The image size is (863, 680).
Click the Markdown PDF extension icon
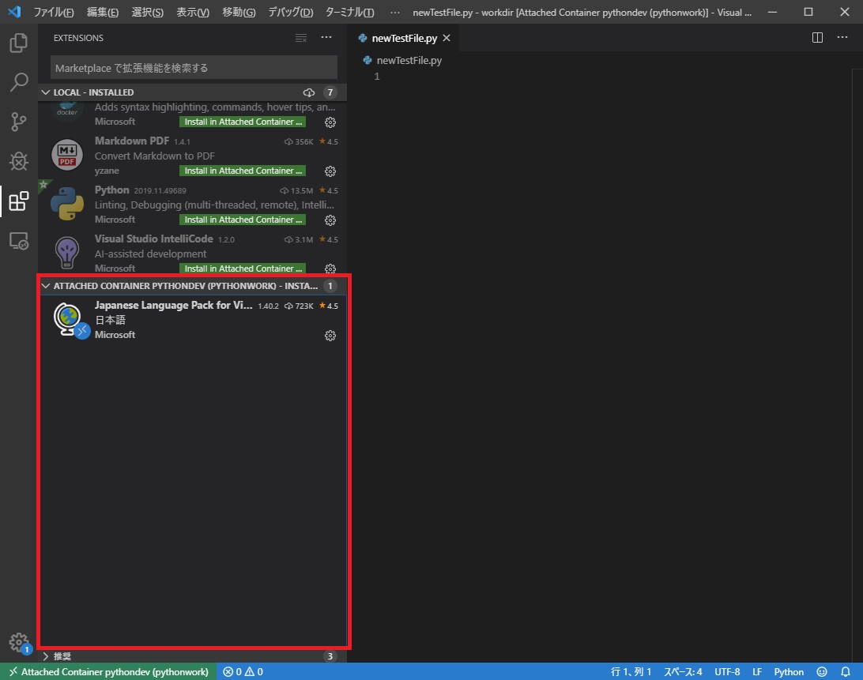[x=67, y=155]
